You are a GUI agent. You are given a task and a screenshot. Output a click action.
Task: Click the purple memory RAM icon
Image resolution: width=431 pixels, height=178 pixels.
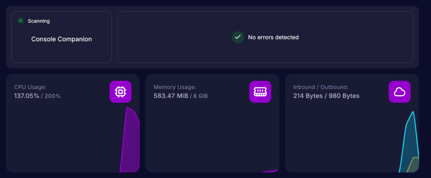(260, 92)
